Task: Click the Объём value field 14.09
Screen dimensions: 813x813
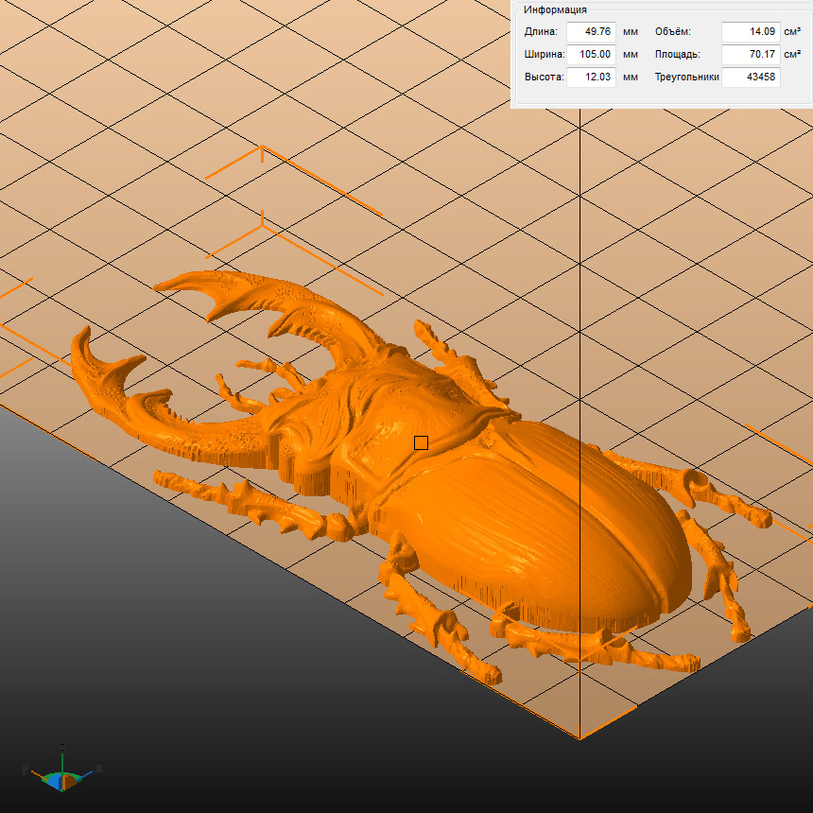Action: 751,32
